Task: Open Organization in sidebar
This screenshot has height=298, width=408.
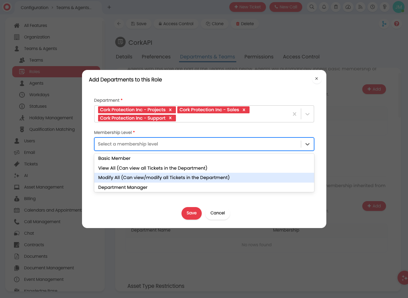Action: point(37,37)
